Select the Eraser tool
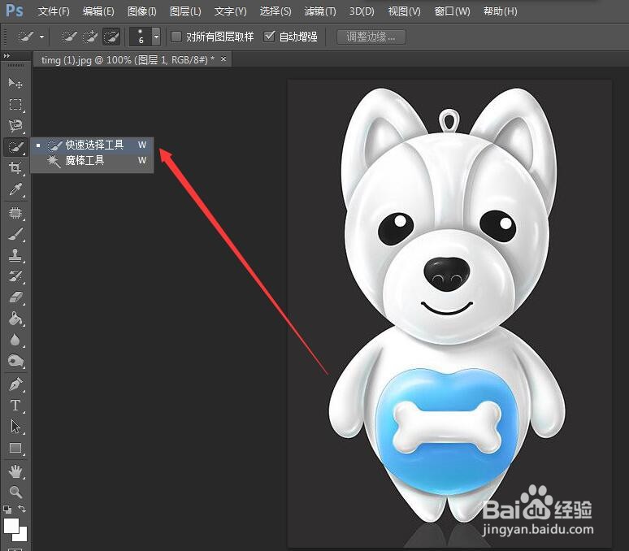 (x=15, y=297)
